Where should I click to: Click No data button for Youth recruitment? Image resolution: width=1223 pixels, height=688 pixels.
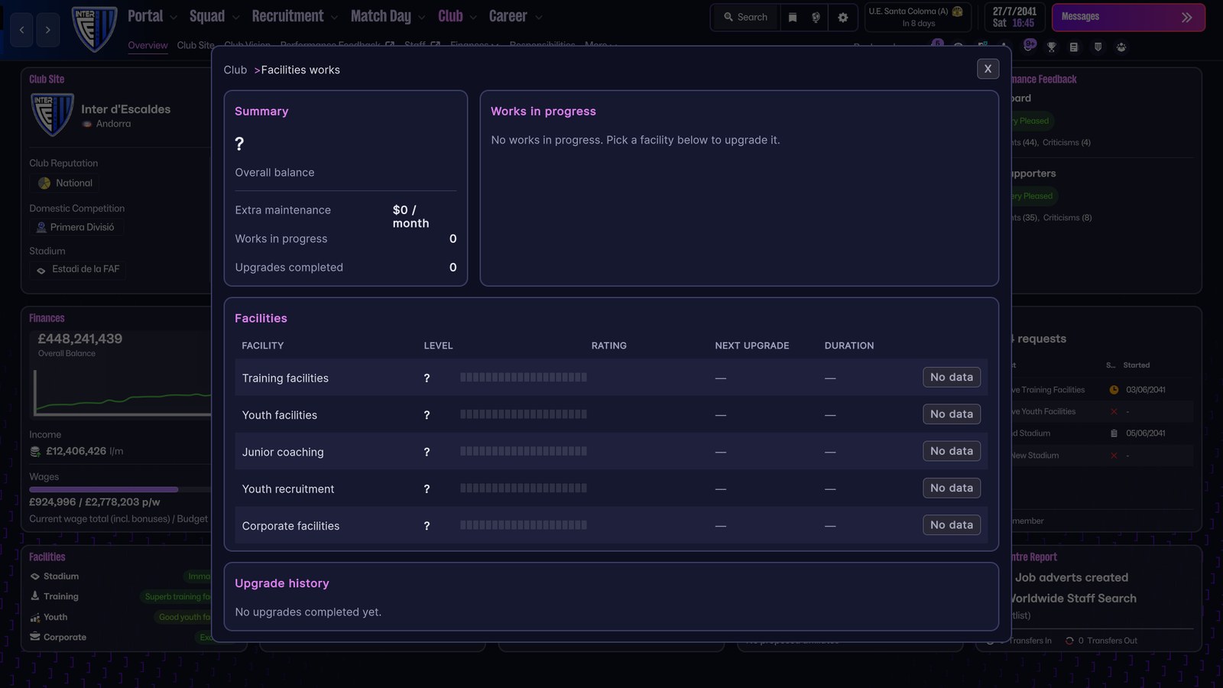952,488
